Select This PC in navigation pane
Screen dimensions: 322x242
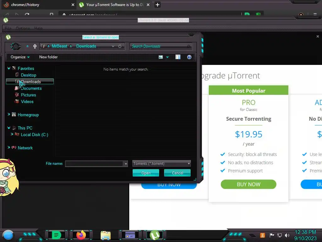pyautogui.click(x=25, y=128)
